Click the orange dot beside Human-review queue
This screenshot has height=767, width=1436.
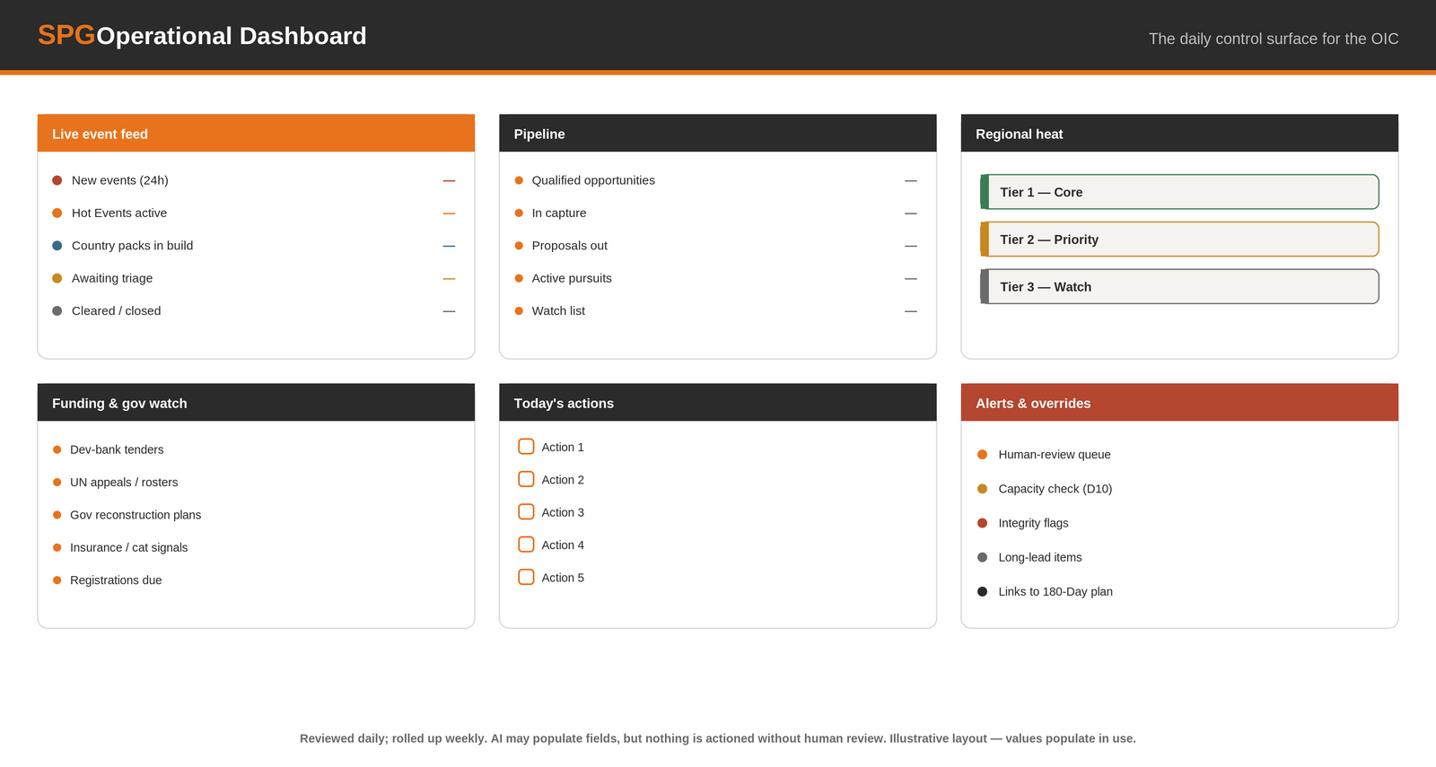[x=982, y=455]
